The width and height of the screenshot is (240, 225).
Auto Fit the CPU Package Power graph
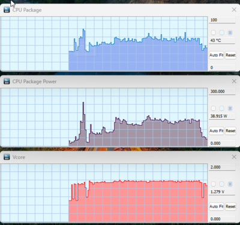click(x=217, y=131)
